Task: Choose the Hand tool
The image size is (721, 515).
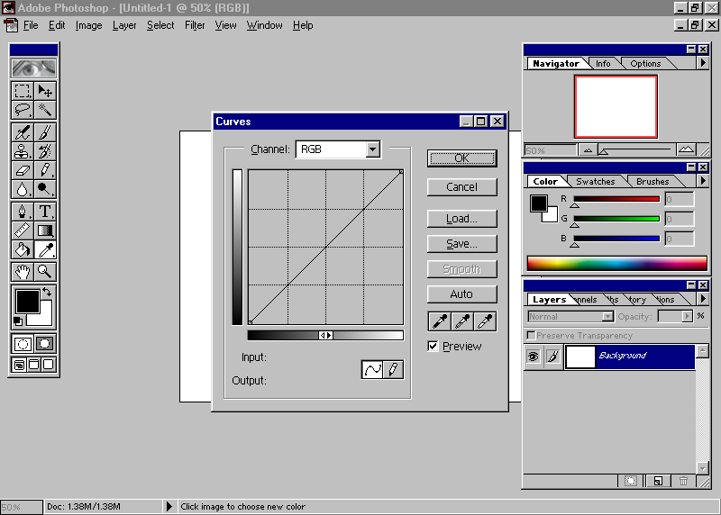Action: coord(22,272)
